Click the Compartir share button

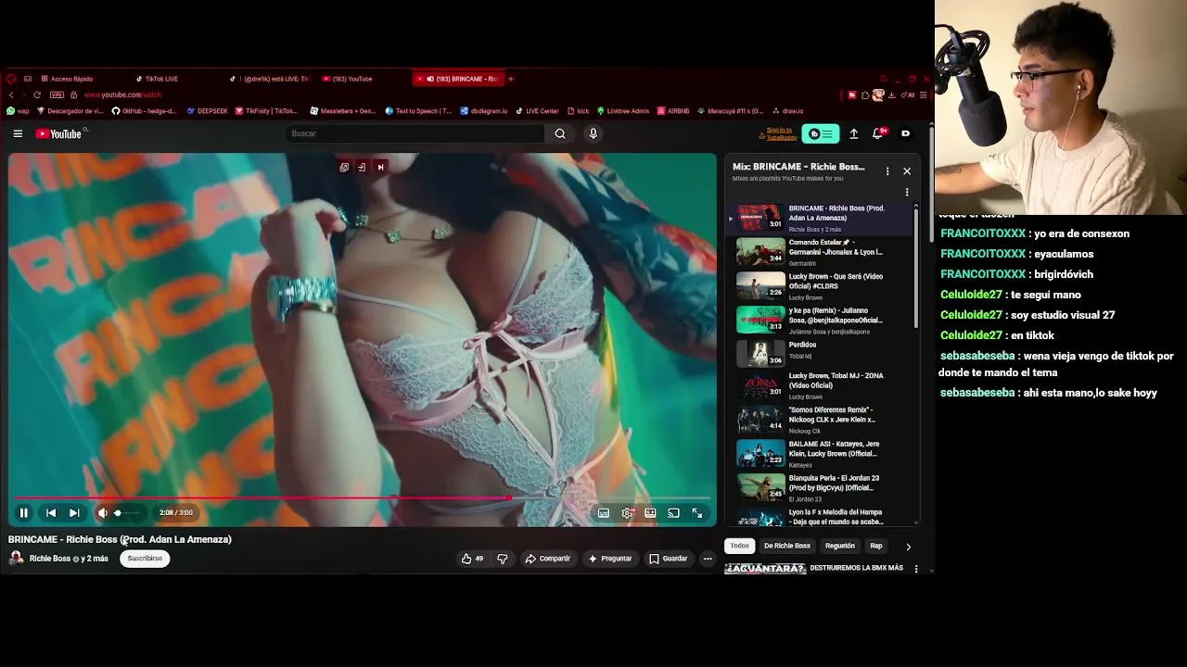(547, 559)
